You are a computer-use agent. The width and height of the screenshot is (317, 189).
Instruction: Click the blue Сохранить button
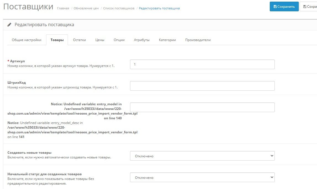284,6
